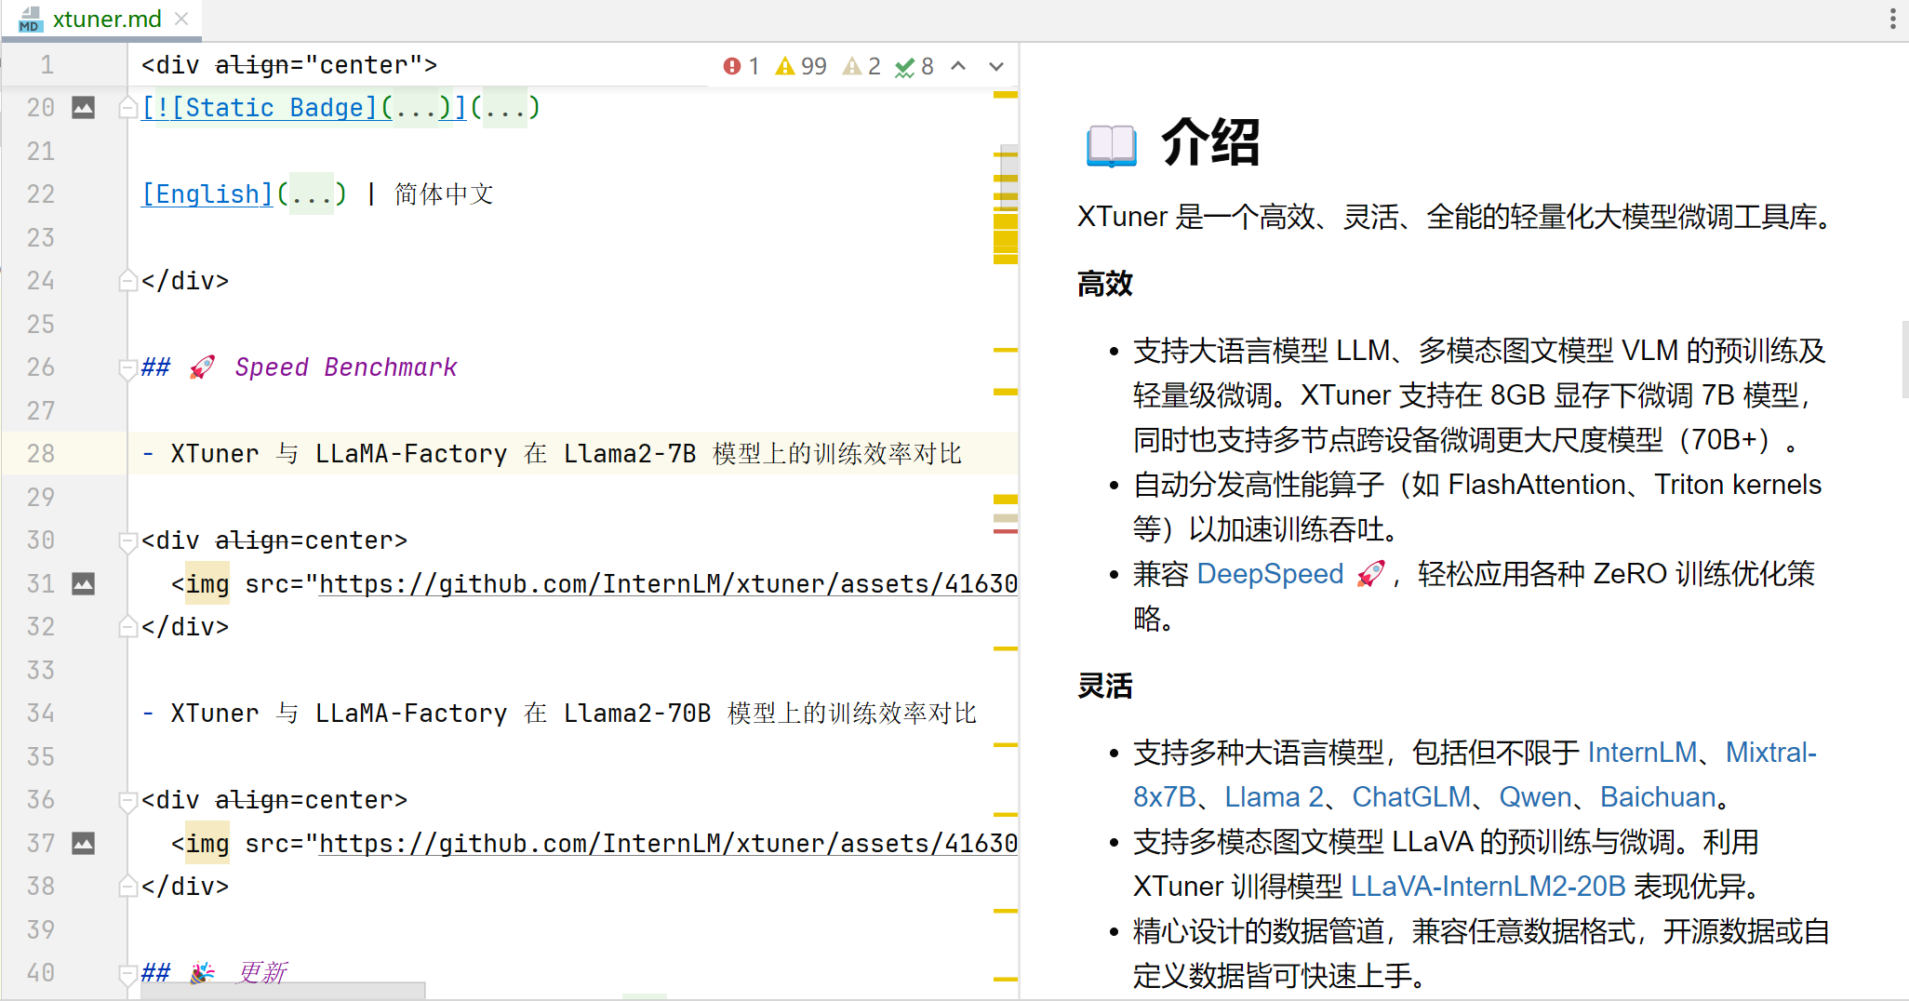The image size is (1909, 1001).
Task: Toggle fold marker at line 38 closing div
Action: [128, 887]
